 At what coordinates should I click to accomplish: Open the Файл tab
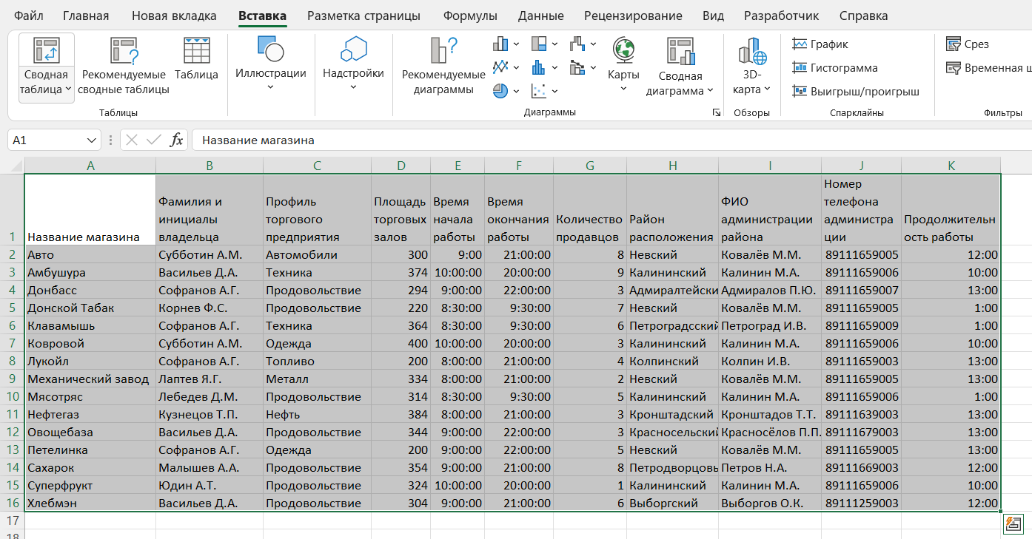tap(28, 16)
